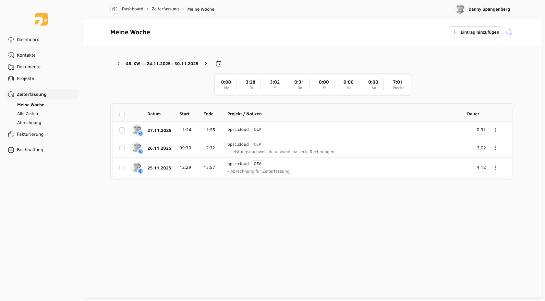This screenshot has width=545, height=301.
Task: Open the three-dot menu for 26.11.2025 entry
Action: coord(495,148)
